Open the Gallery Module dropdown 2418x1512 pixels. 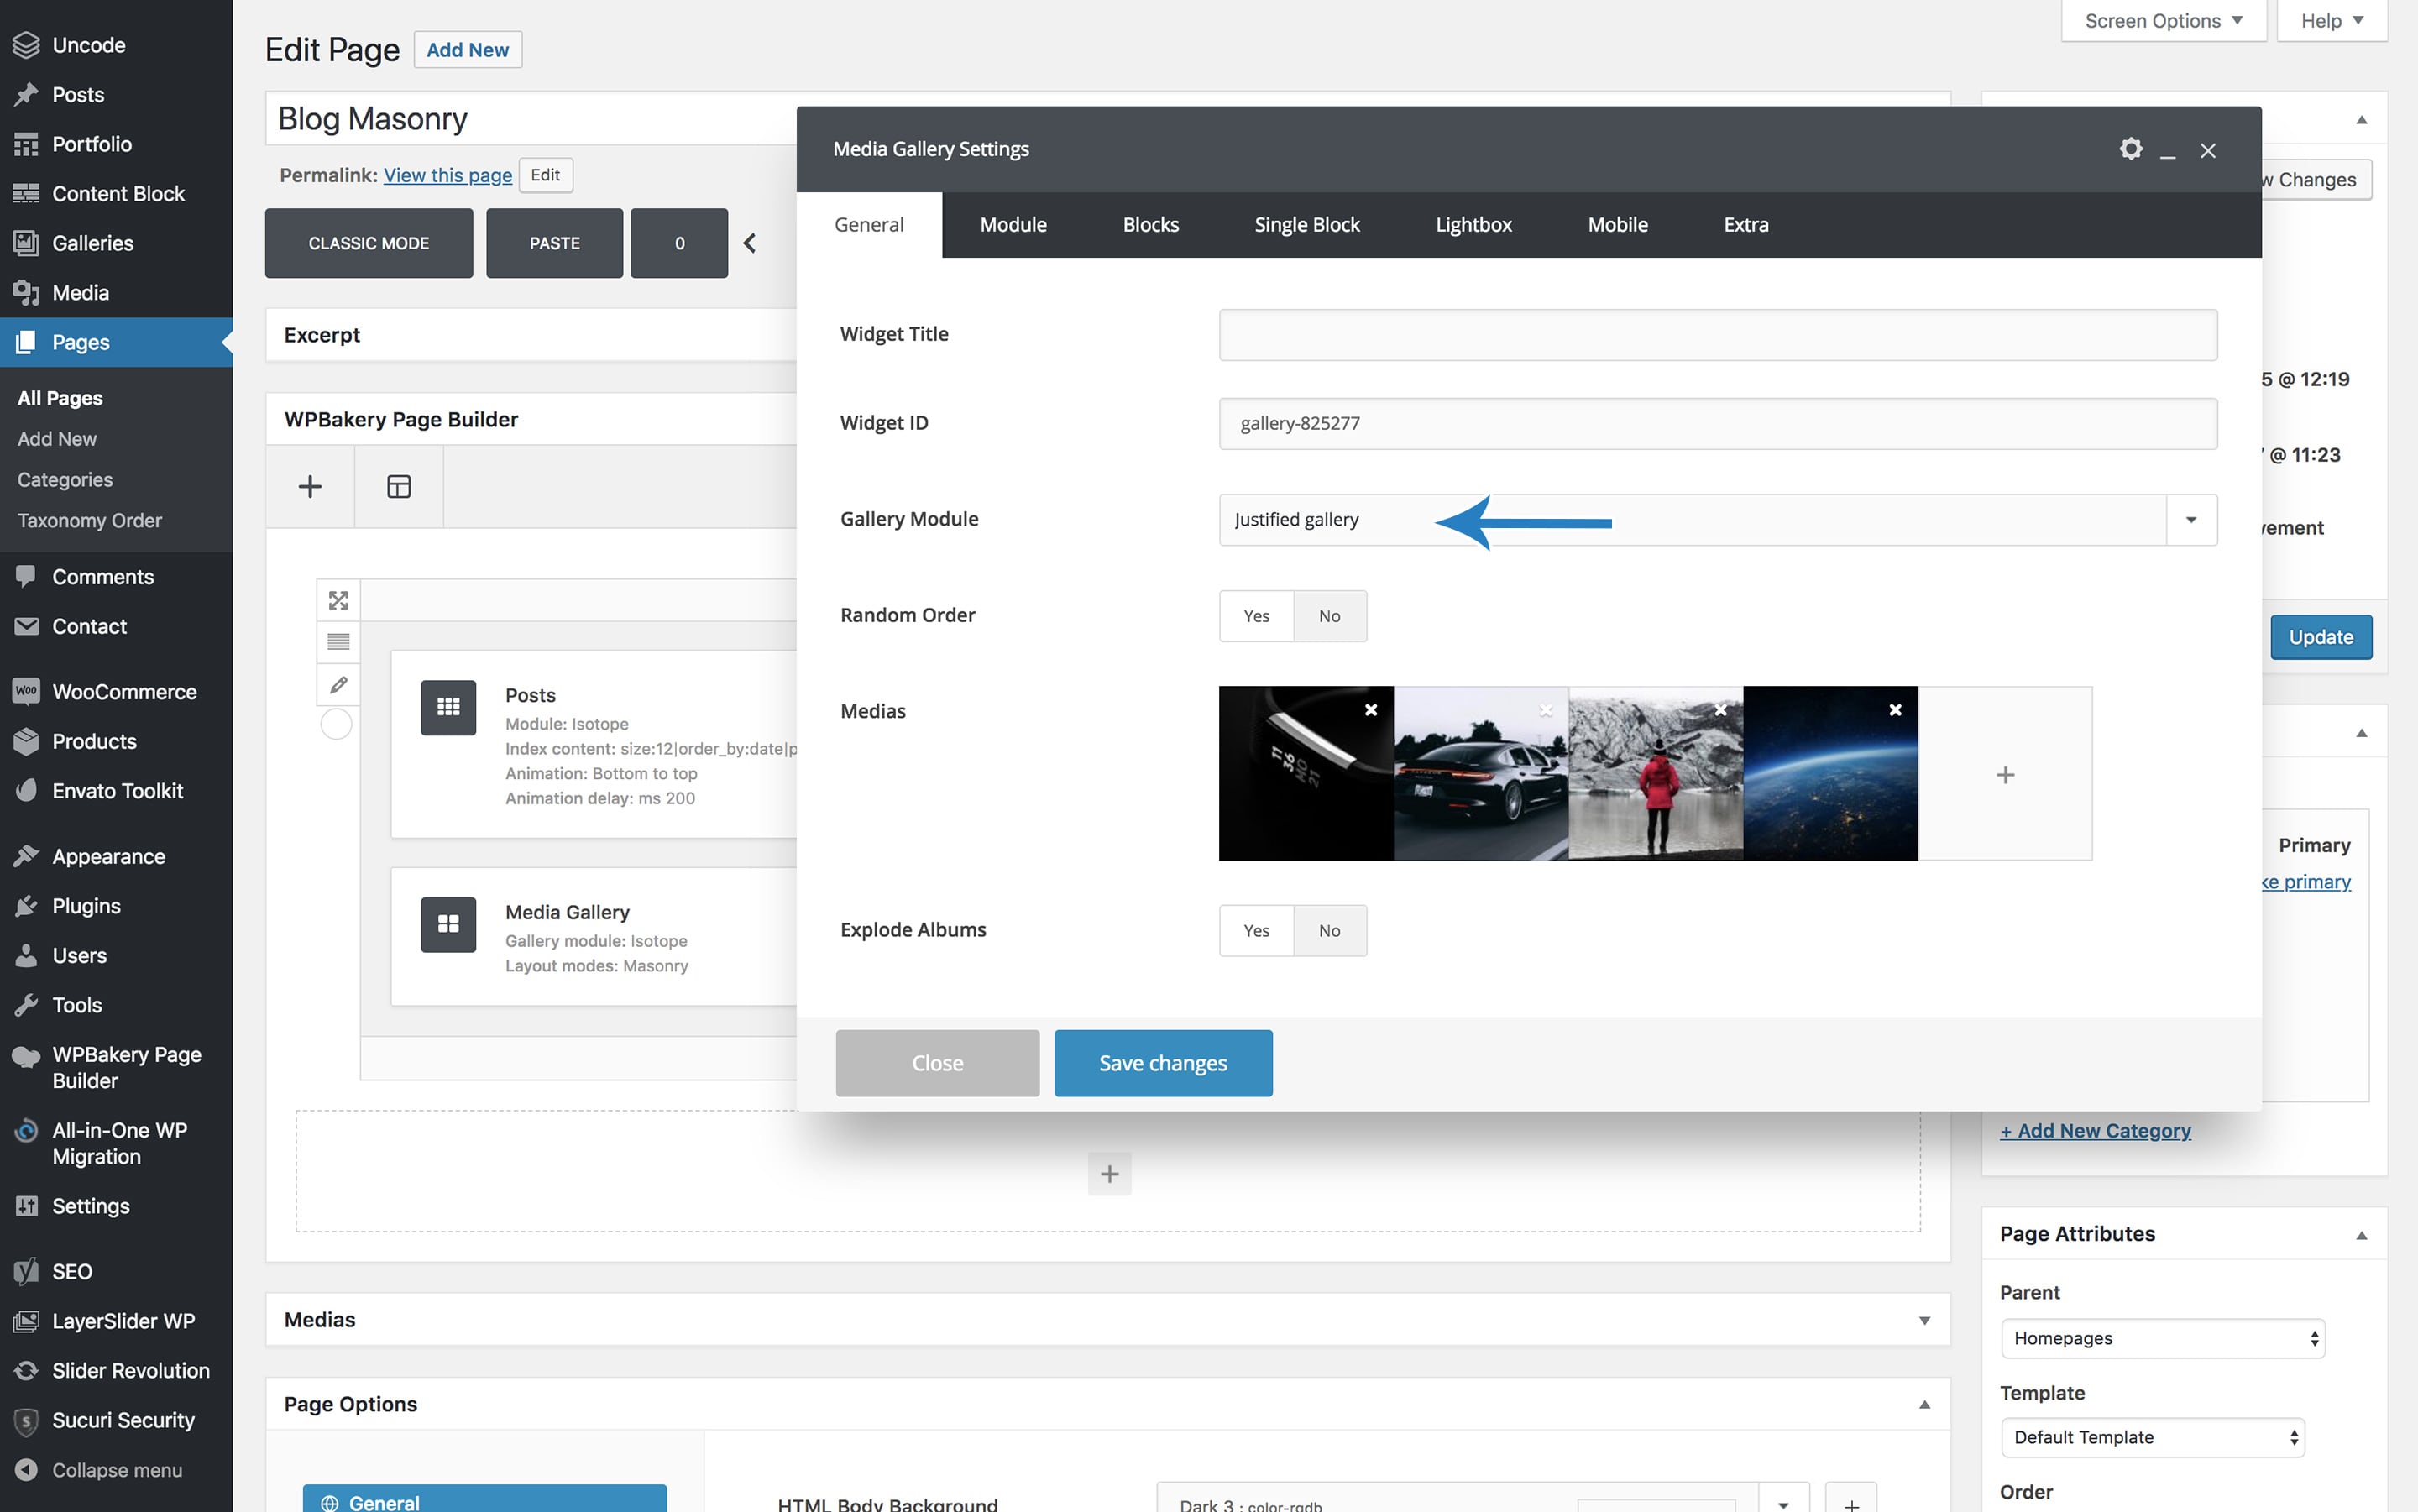(2190, 519)
